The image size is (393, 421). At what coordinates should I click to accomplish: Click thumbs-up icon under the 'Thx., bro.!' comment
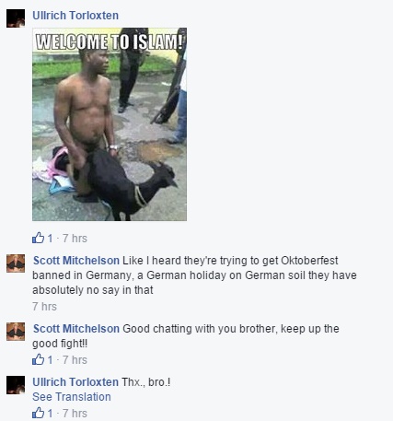click(39, 413)
